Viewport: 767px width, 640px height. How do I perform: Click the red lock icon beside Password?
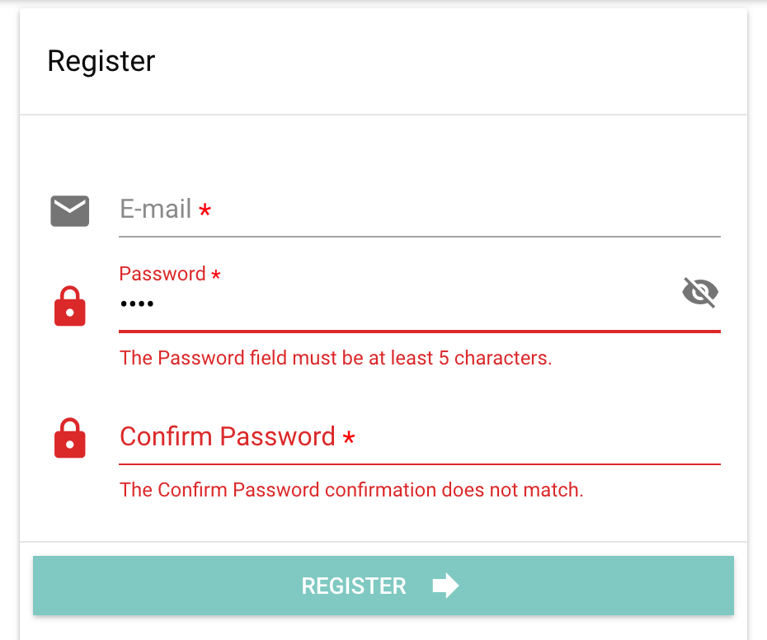(x=70, y=306)
